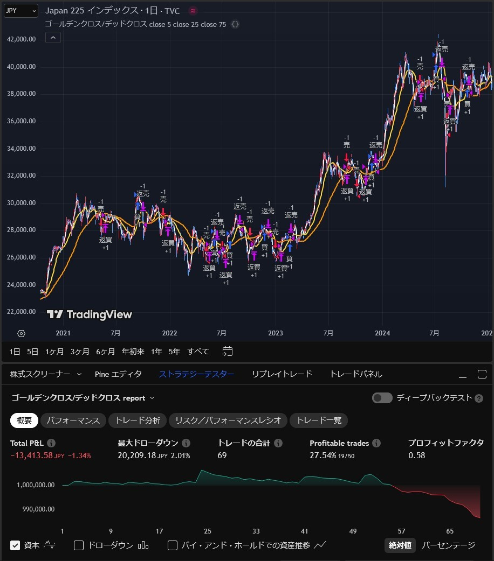Click the プロフィットファクタ heading
494x561 pixels.
(x=446, y=443)
